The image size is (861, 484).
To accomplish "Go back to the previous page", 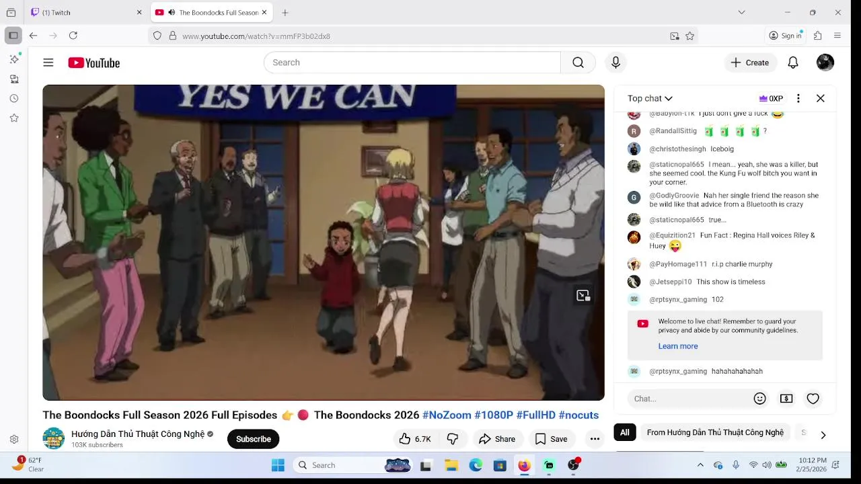I will 33,36.
